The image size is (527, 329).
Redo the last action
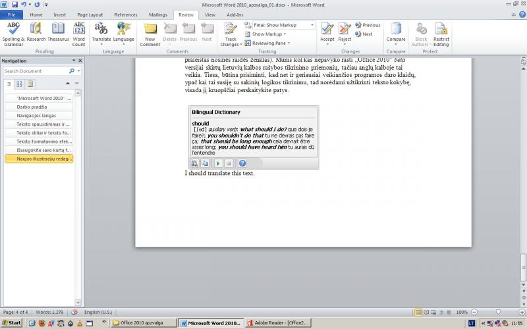click(x=37, y=5)
